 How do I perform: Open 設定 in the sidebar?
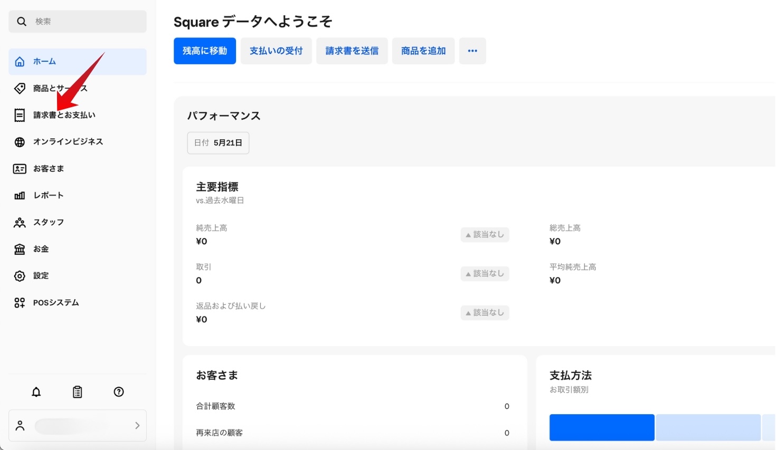click(x=78, y=276)
